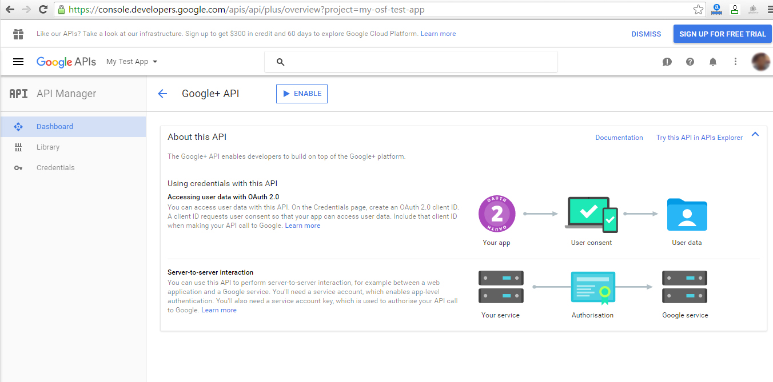Click the API Manager logo icon

(18, 94)
